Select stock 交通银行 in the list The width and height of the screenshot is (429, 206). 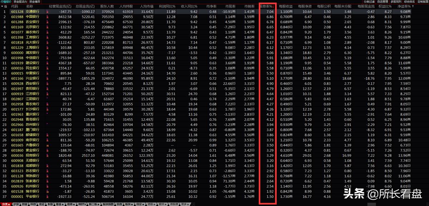coord(33,12)
